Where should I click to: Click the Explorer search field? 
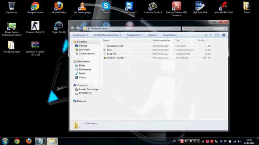tap(204, 29)
